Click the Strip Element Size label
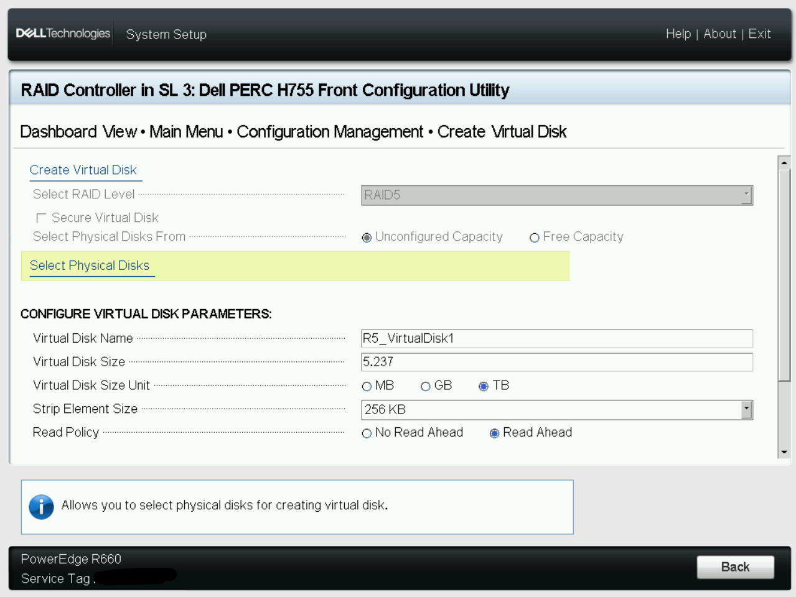Image resolution: width=796 pixels, height=597 pixels. (x=85, y=409)
